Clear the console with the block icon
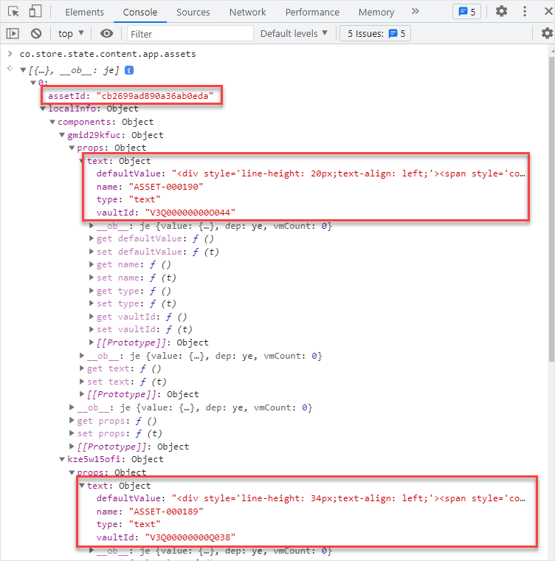555x561 pixels. point(35,33)
